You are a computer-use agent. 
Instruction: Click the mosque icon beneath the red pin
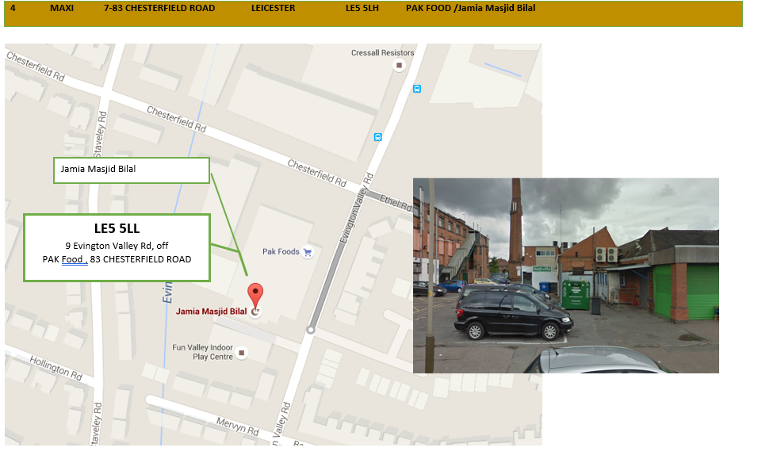[x=255, y=312]
